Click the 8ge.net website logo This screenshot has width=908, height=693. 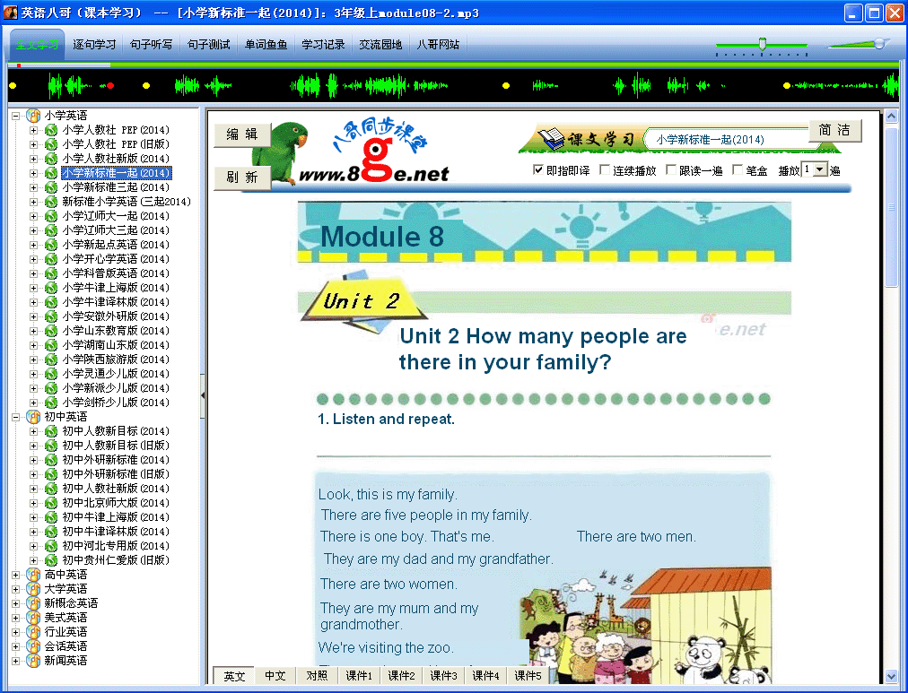(377, 151)
